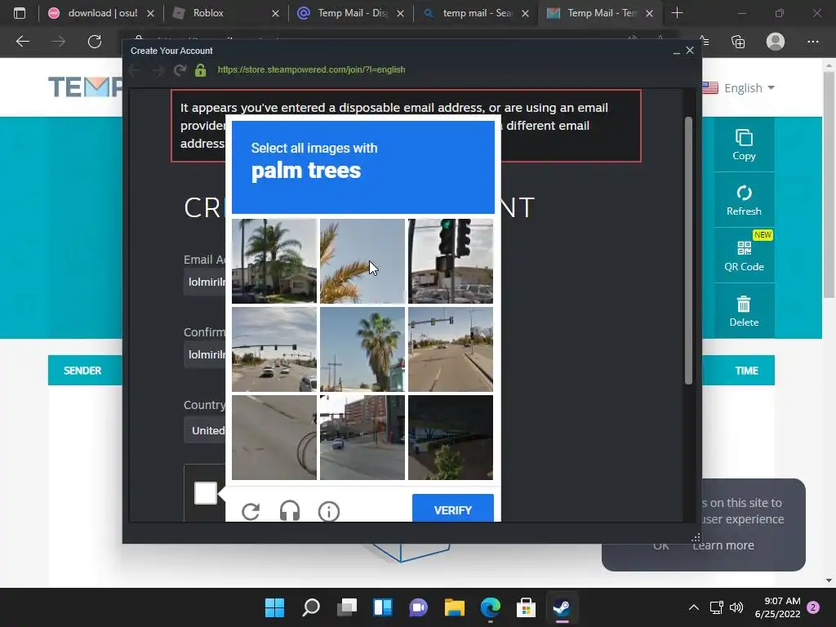Open Chat app on taskbar
This screenshot has width=836, height=627.
click(419, 607)
